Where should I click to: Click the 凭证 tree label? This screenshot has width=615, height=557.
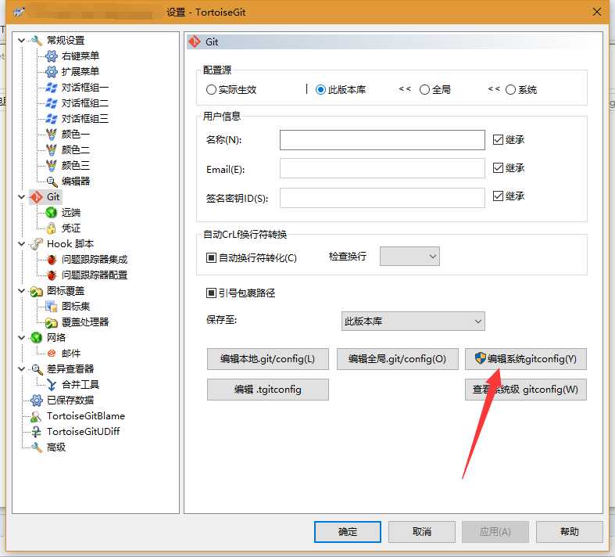click(x=71, y=228)
